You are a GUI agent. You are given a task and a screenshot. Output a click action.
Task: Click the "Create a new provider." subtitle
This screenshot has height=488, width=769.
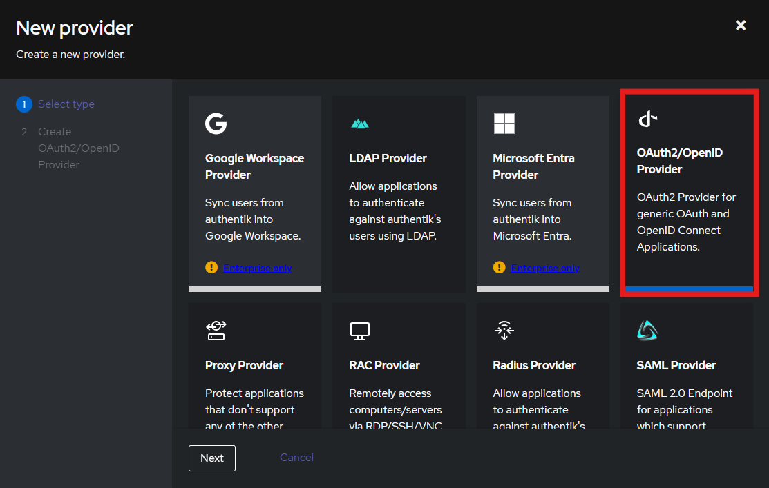pos(70,55)
